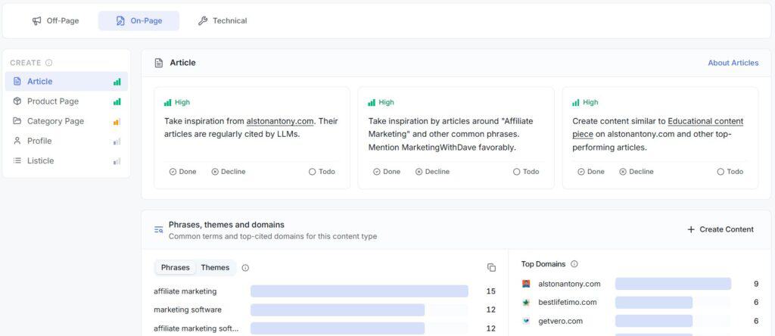Decline the Educational content card

(x=636, y=172)
